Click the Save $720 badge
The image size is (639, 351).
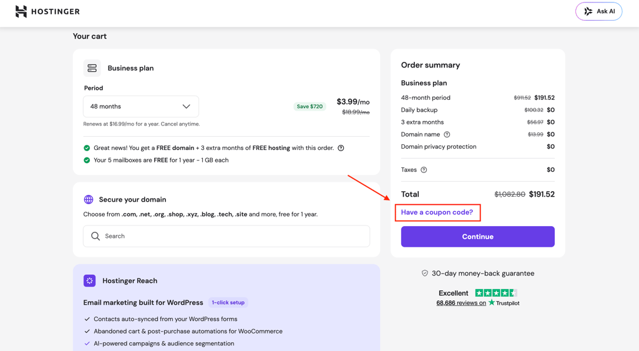point(310,106)
